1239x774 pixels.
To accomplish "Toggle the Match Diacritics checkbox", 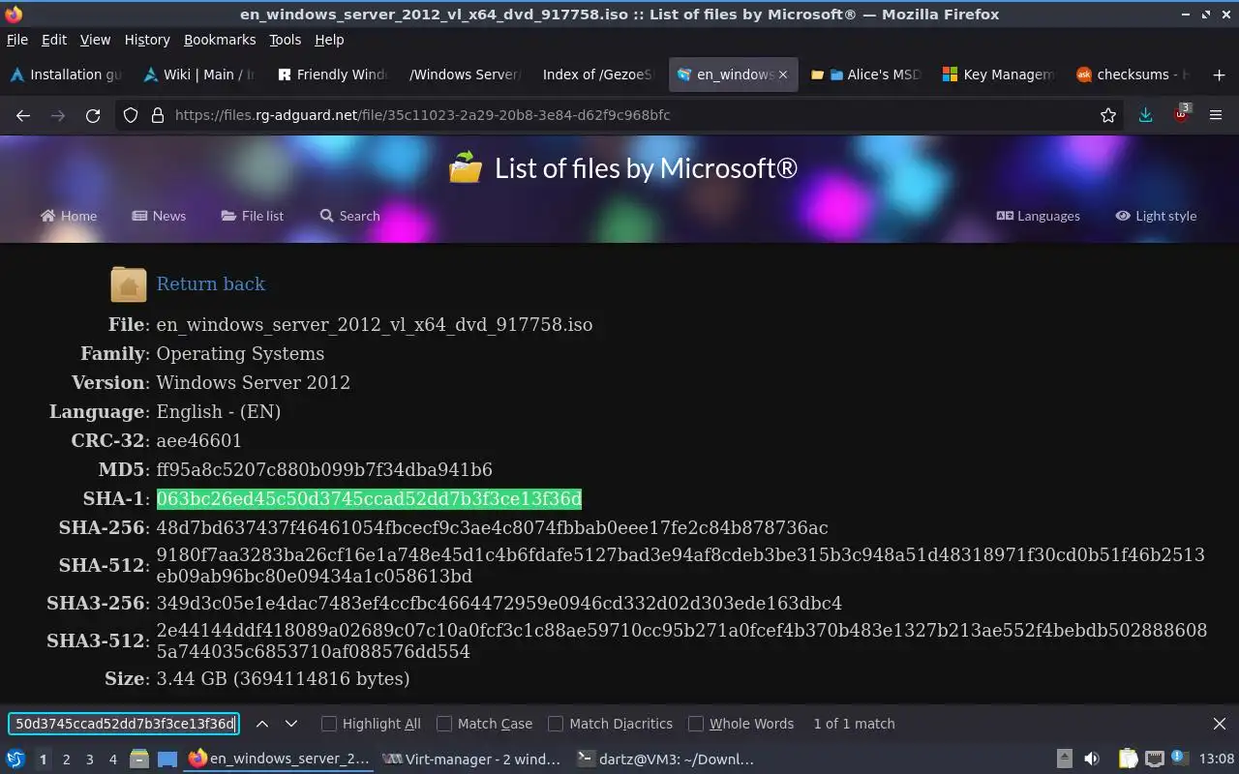I will (556, 724).
